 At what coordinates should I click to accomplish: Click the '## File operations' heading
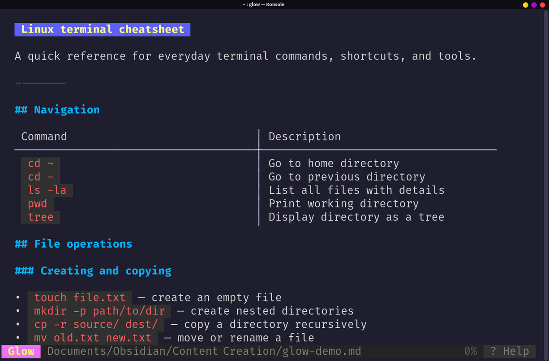pos(73,244)
